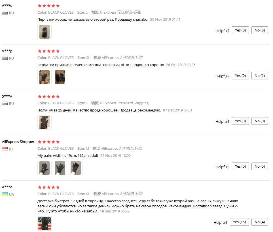Click the Ukraine flag icon beside UA
Screen dimensions: 273x232
(5, 194)
